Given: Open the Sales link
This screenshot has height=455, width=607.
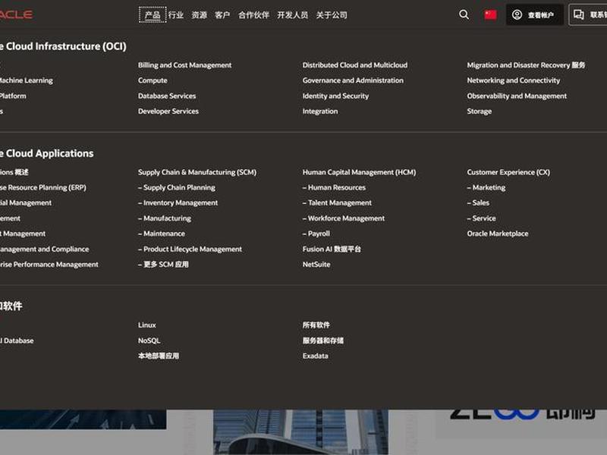Looking at the screenshot, I should pos(478,202).
